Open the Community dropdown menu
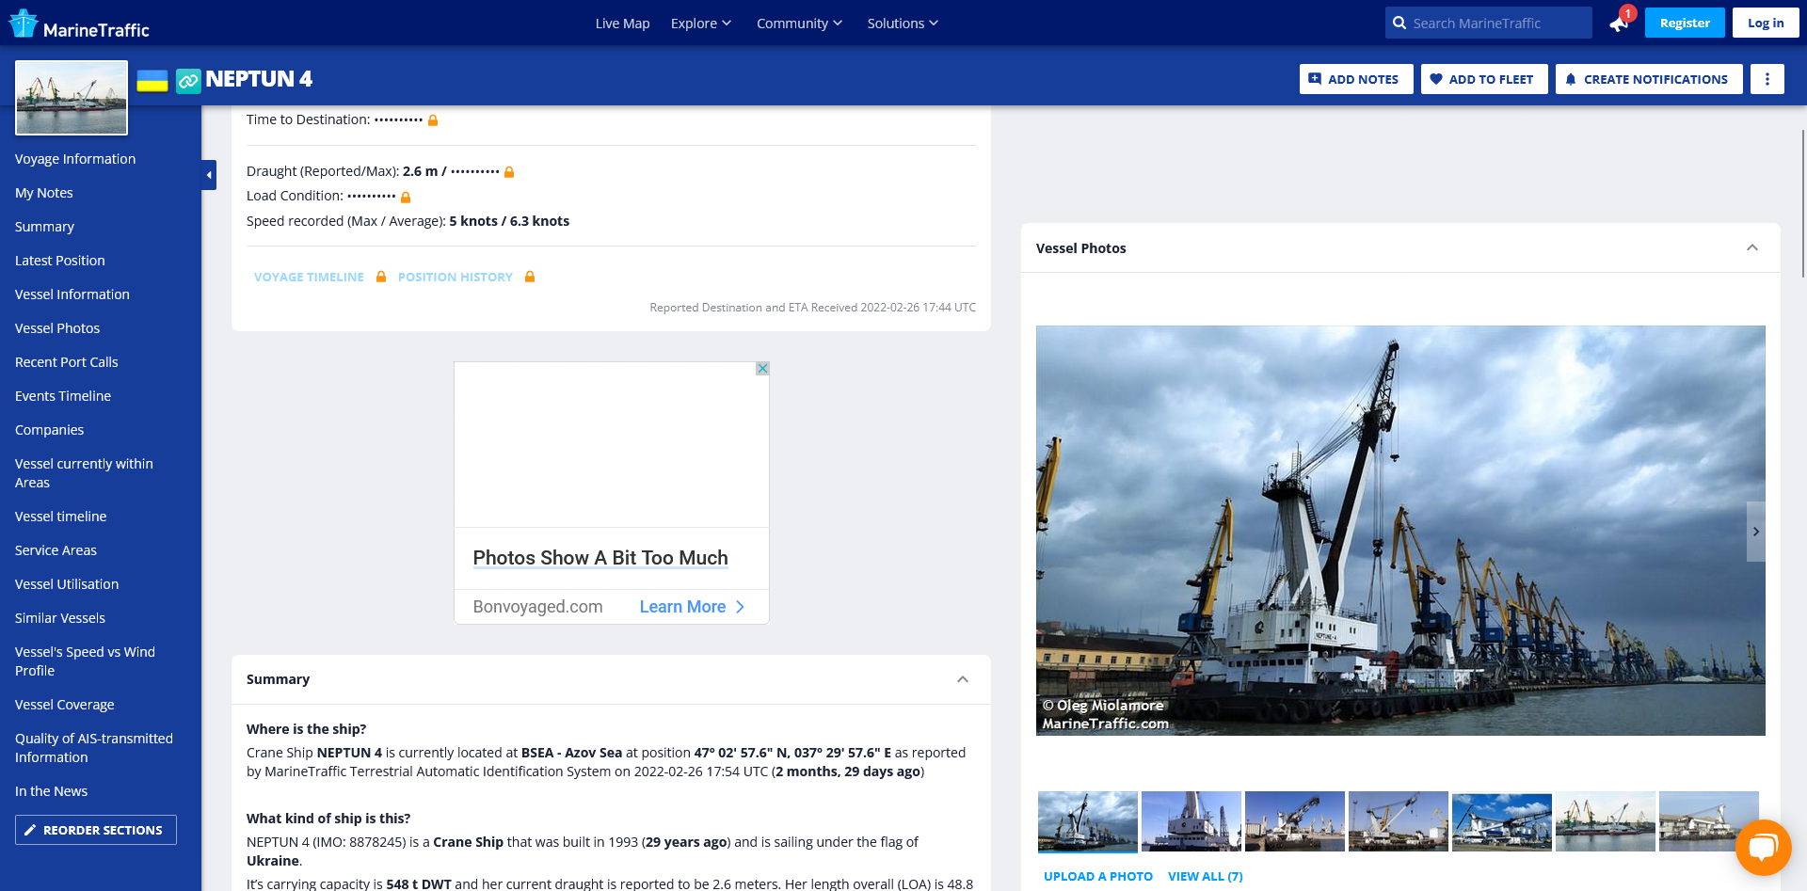The height and width of the screenshot is (891, 1807). click(799, 24)
